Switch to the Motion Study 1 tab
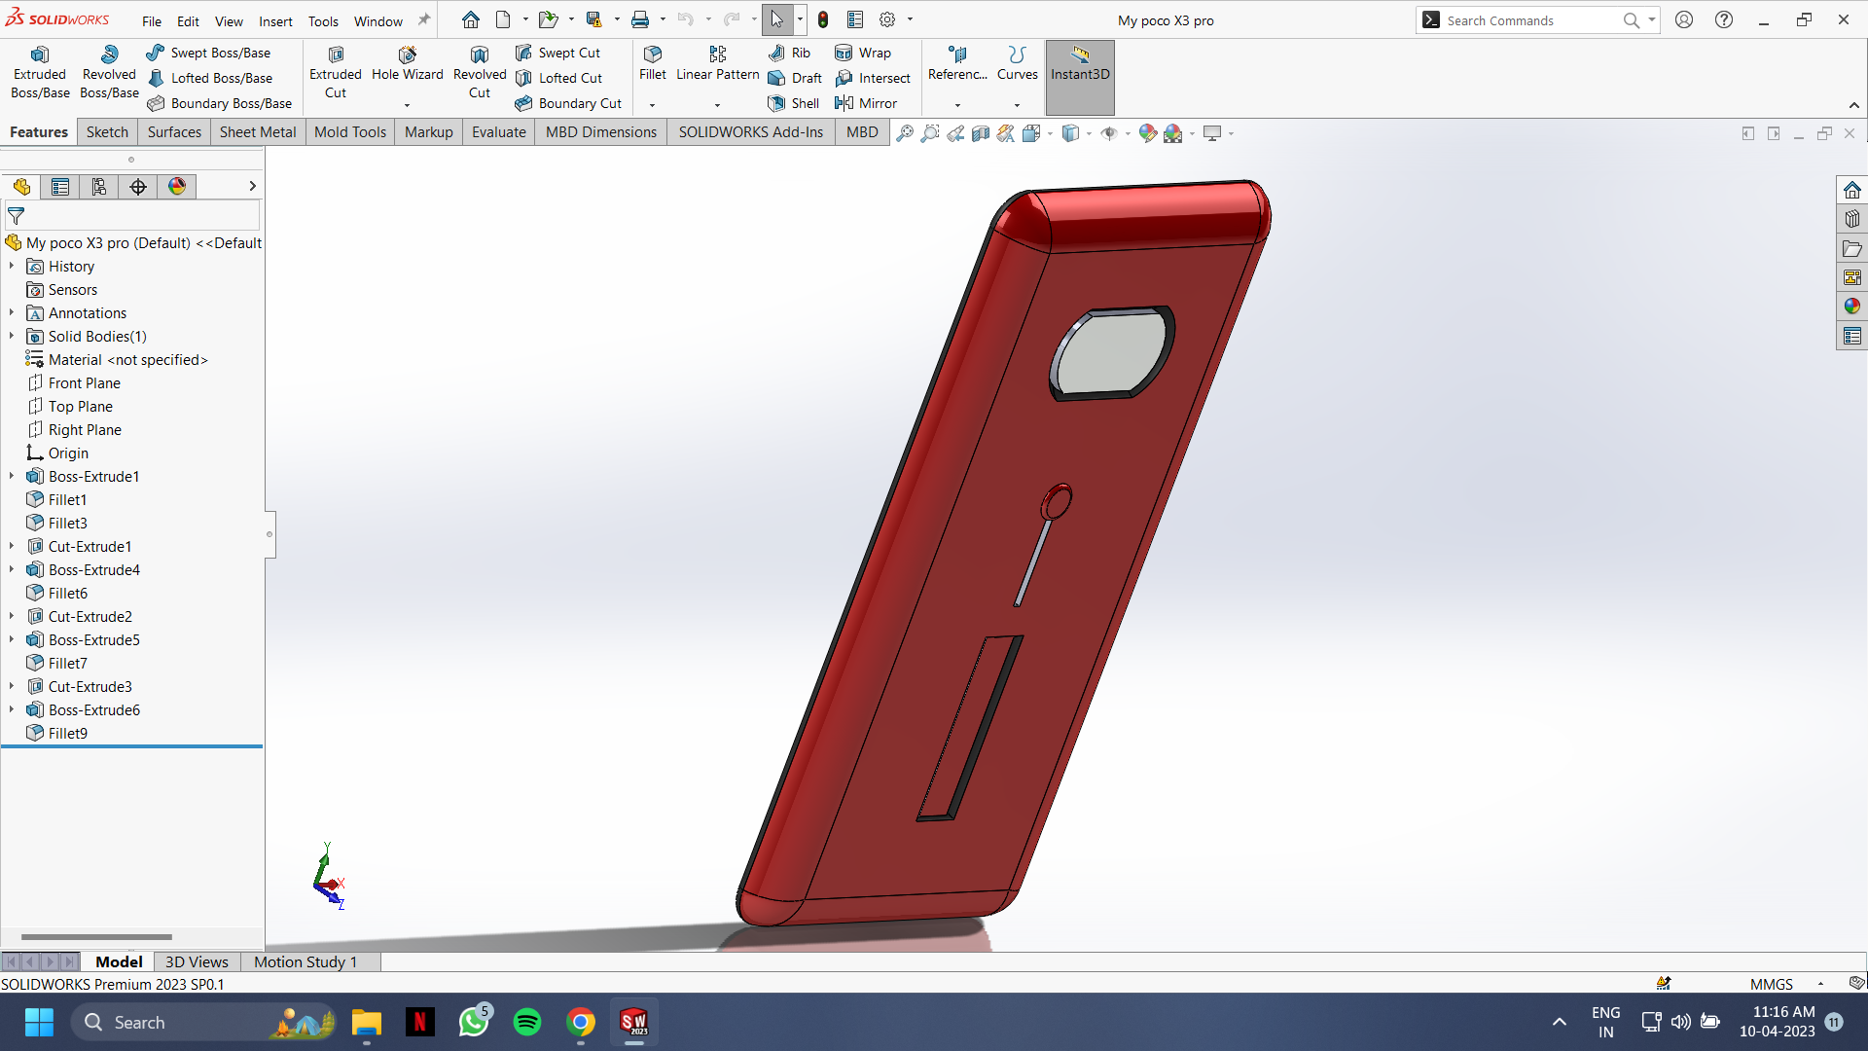 [x=304, y=961]
